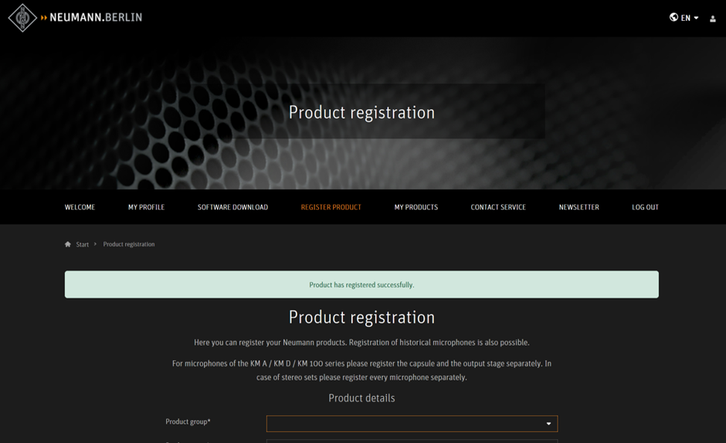Open the user account icon

712,19
